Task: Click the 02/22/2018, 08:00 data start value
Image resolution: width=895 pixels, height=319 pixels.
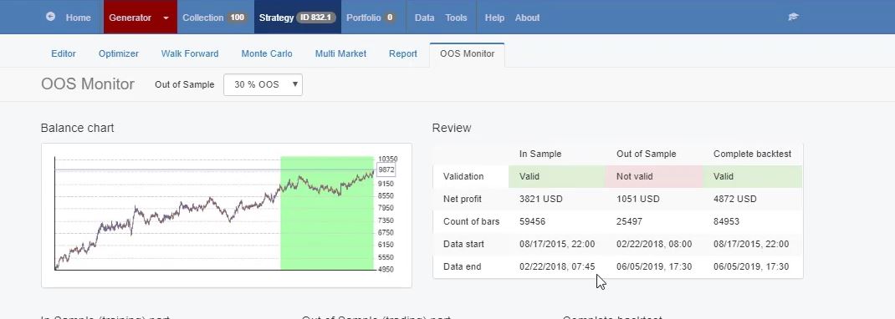Action: (654, 244)
